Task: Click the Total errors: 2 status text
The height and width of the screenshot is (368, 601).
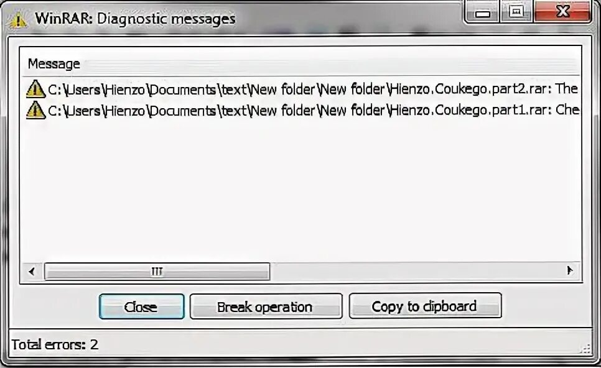Action: click(55, 344)
